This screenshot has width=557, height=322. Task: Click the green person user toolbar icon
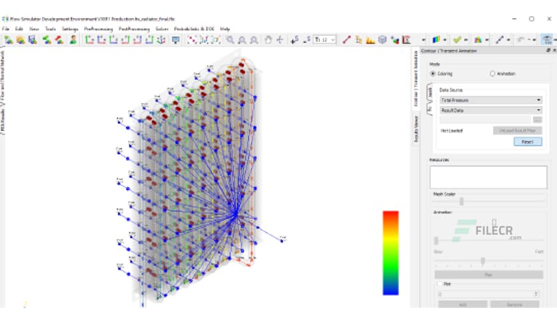pyautogui.click(x=73, y=40)
